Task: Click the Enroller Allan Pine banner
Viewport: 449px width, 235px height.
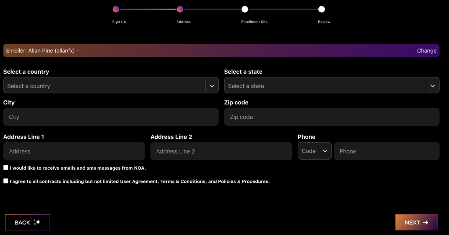Action: click(175, 50)
